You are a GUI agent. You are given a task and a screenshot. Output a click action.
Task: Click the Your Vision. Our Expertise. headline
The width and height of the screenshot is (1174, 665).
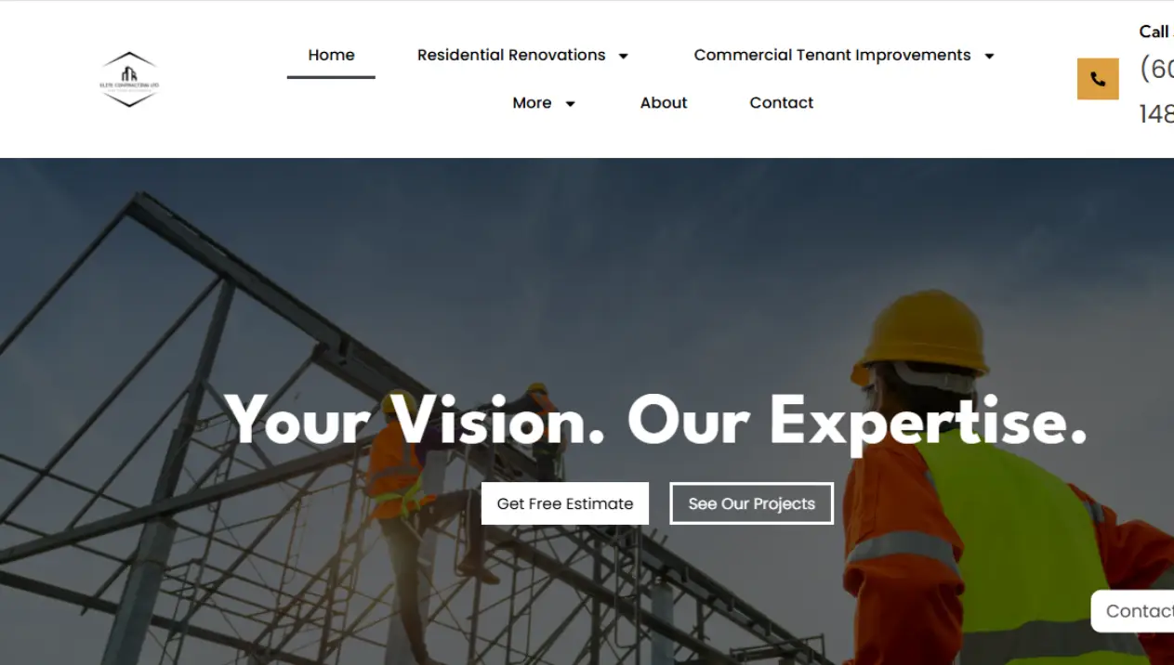656,421
